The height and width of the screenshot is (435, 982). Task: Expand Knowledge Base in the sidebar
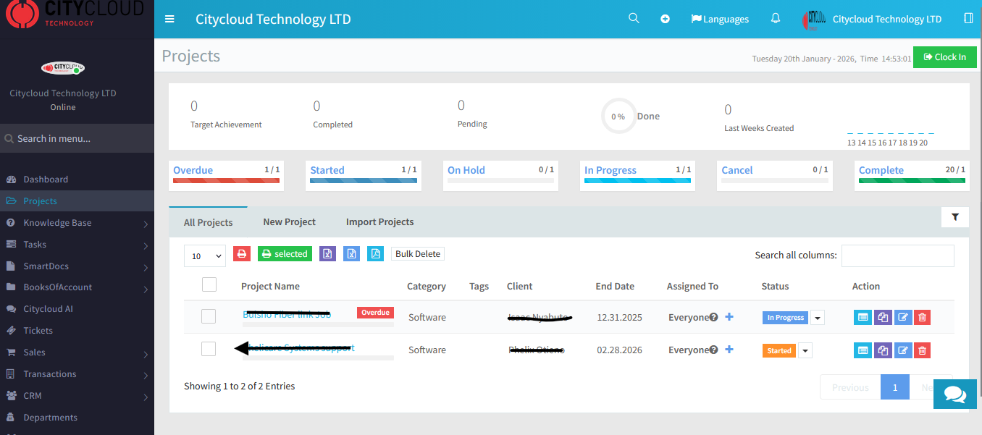pos(77,223)
